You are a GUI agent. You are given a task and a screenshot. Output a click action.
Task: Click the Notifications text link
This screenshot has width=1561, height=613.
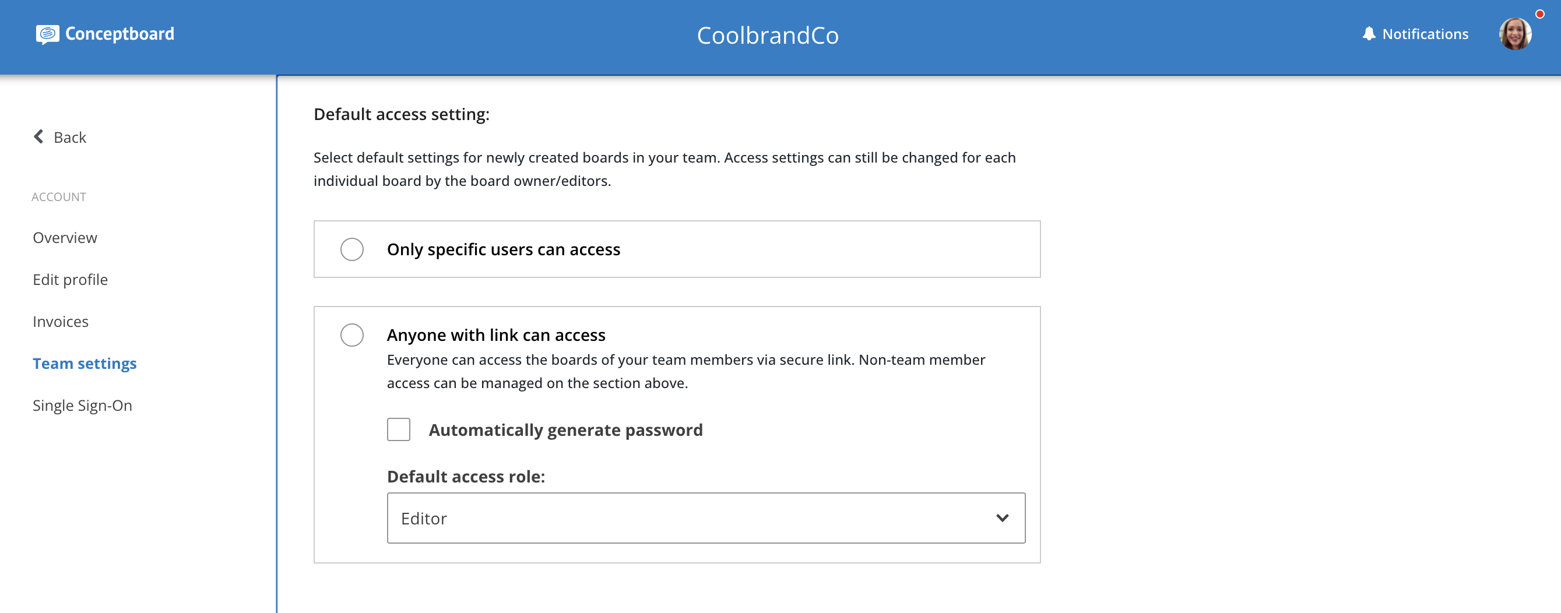tap(1425, 34)
